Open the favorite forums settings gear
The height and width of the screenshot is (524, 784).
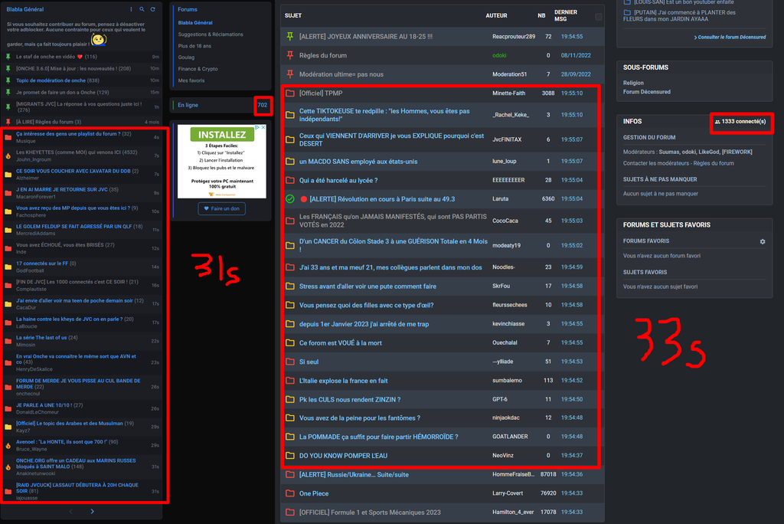tap(763, 241)
